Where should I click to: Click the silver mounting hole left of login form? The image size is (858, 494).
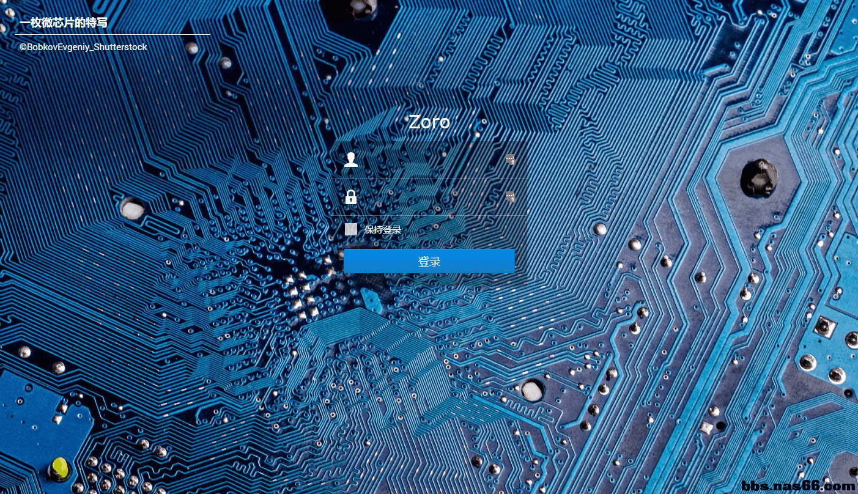tap(131, 209)
